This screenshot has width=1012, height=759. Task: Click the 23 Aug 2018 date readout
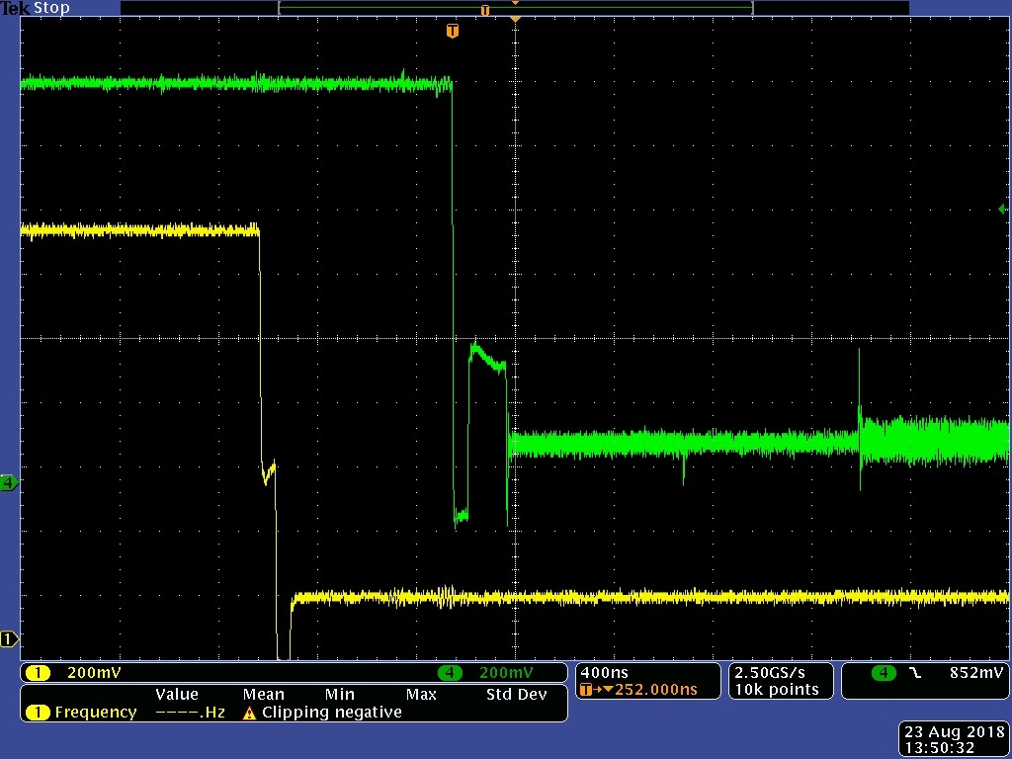click(x=955, y=732)
